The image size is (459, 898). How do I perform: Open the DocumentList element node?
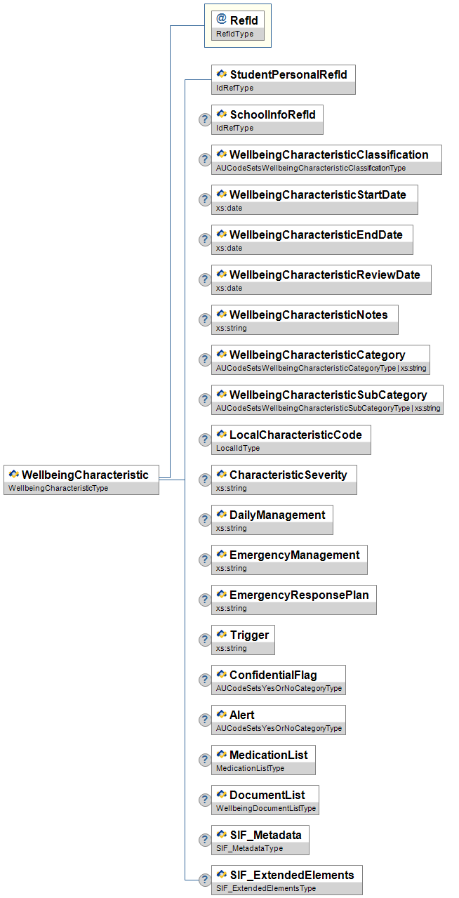(267, 795)
